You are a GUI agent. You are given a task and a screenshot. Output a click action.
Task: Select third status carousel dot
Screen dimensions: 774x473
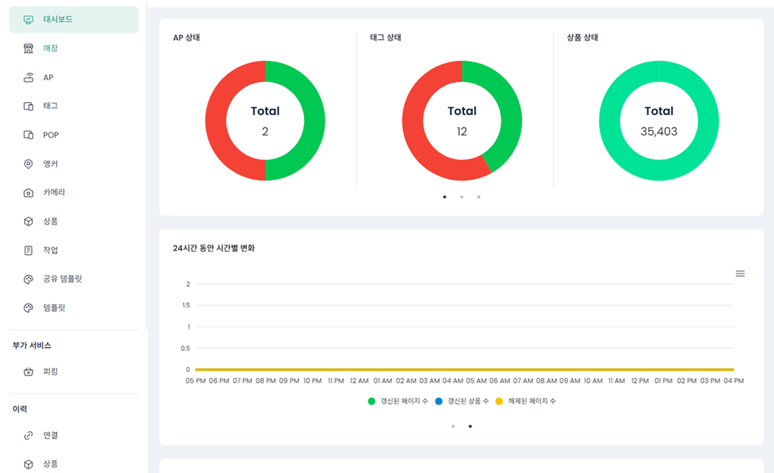[x=479, y=197]
